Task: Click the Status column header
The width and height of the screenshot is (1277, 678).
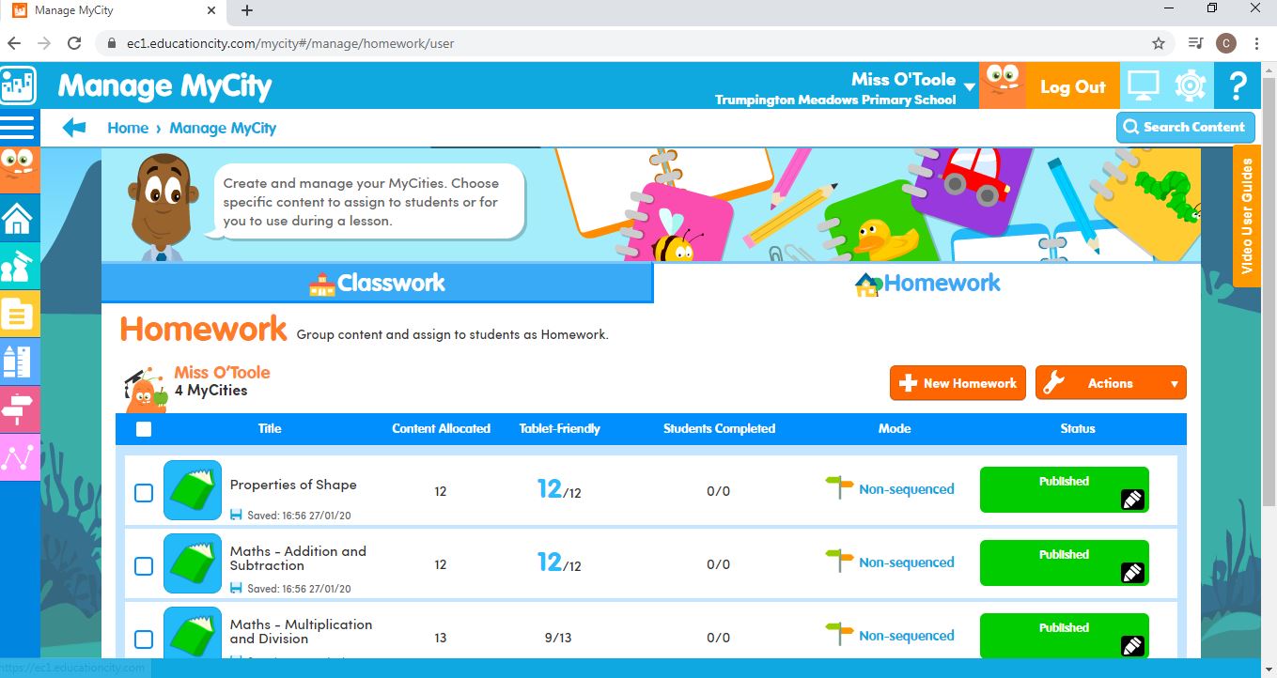Action: coord(1078,428)
